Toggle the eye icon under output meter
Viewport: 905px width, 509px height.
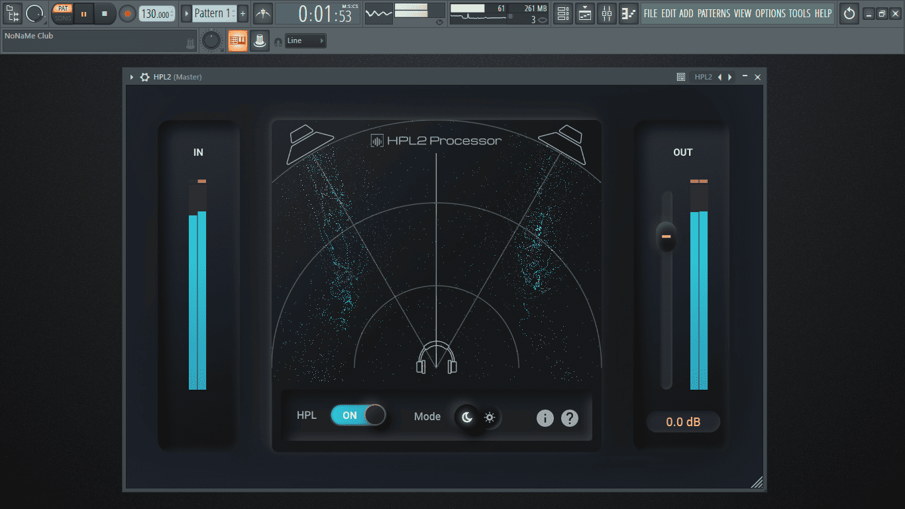[439, 22]
